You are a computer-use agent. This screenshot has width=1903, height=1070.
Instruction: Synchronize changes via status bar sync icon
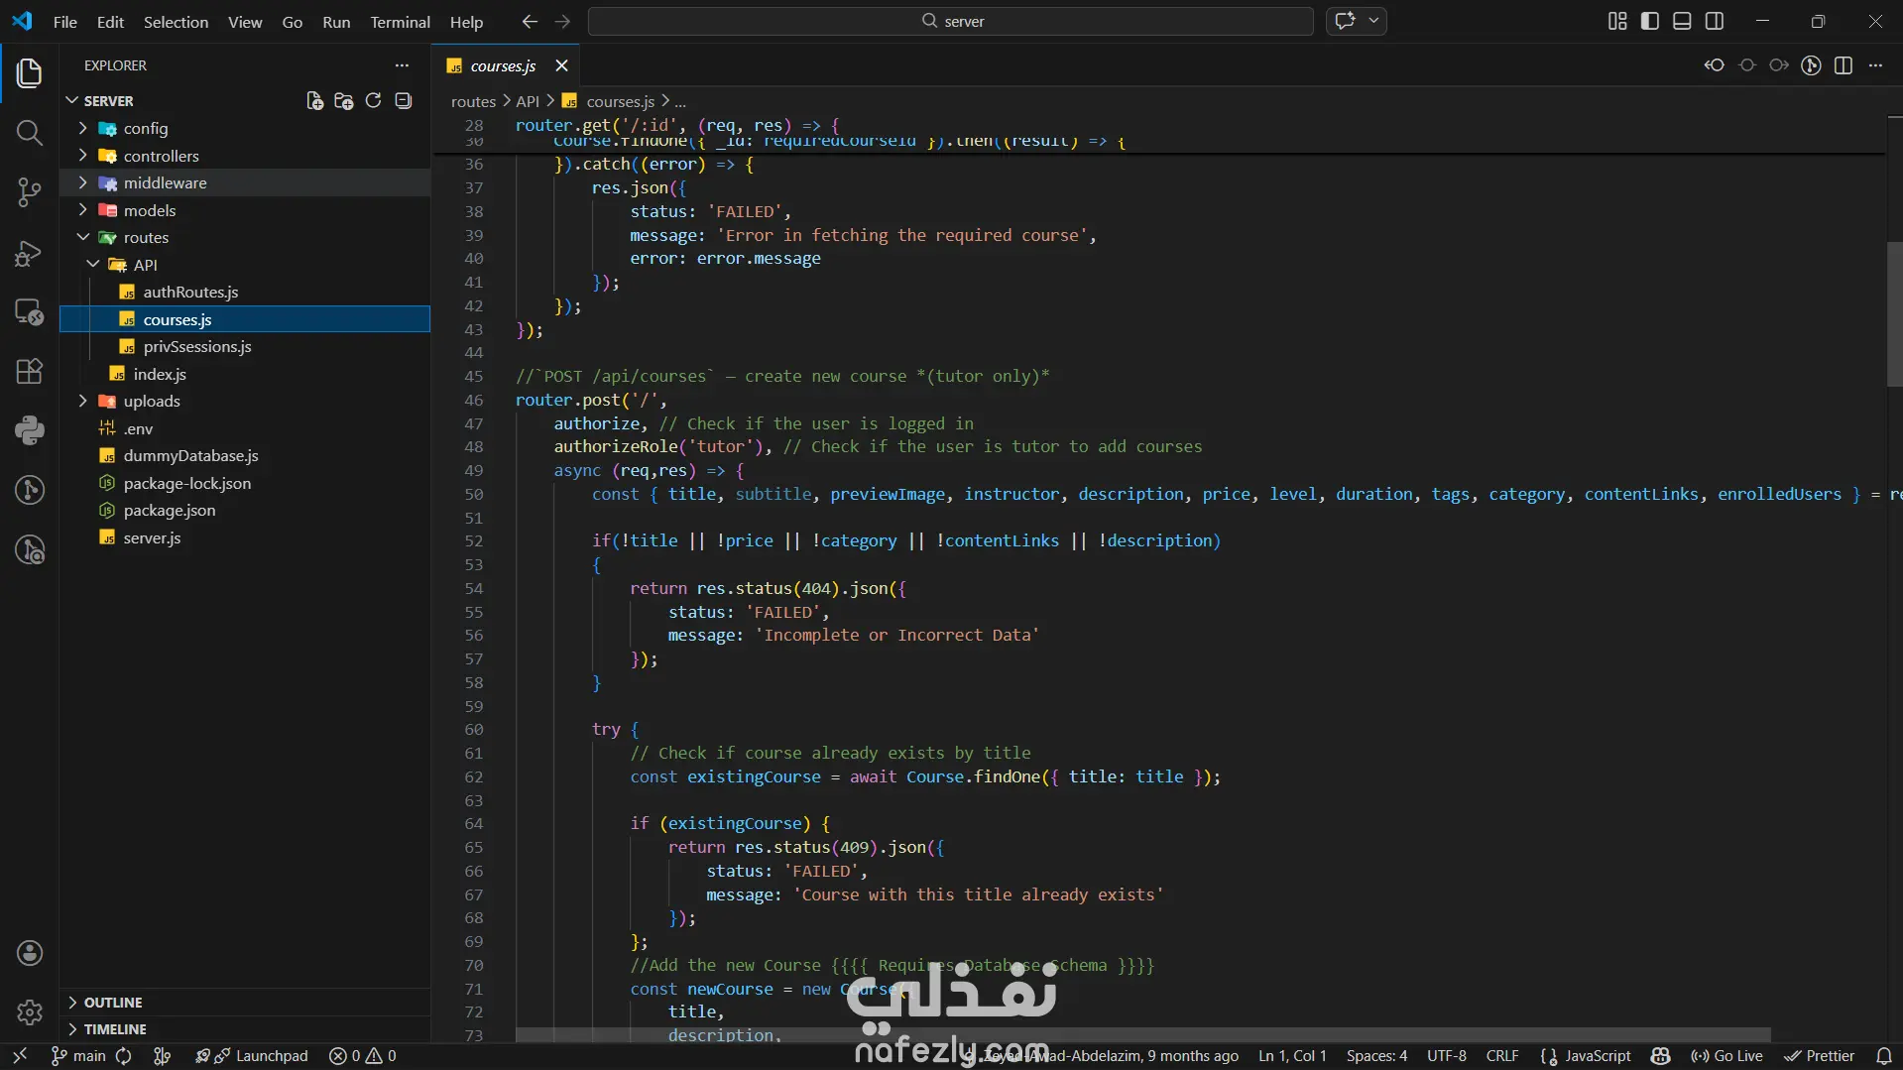point(124,1056)
